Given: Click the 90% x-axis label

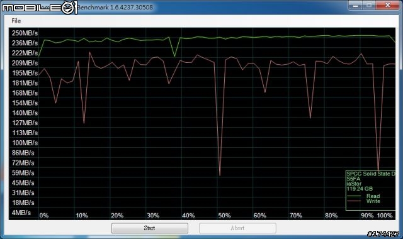Looking at the screenshot, I should click(367, 216).
